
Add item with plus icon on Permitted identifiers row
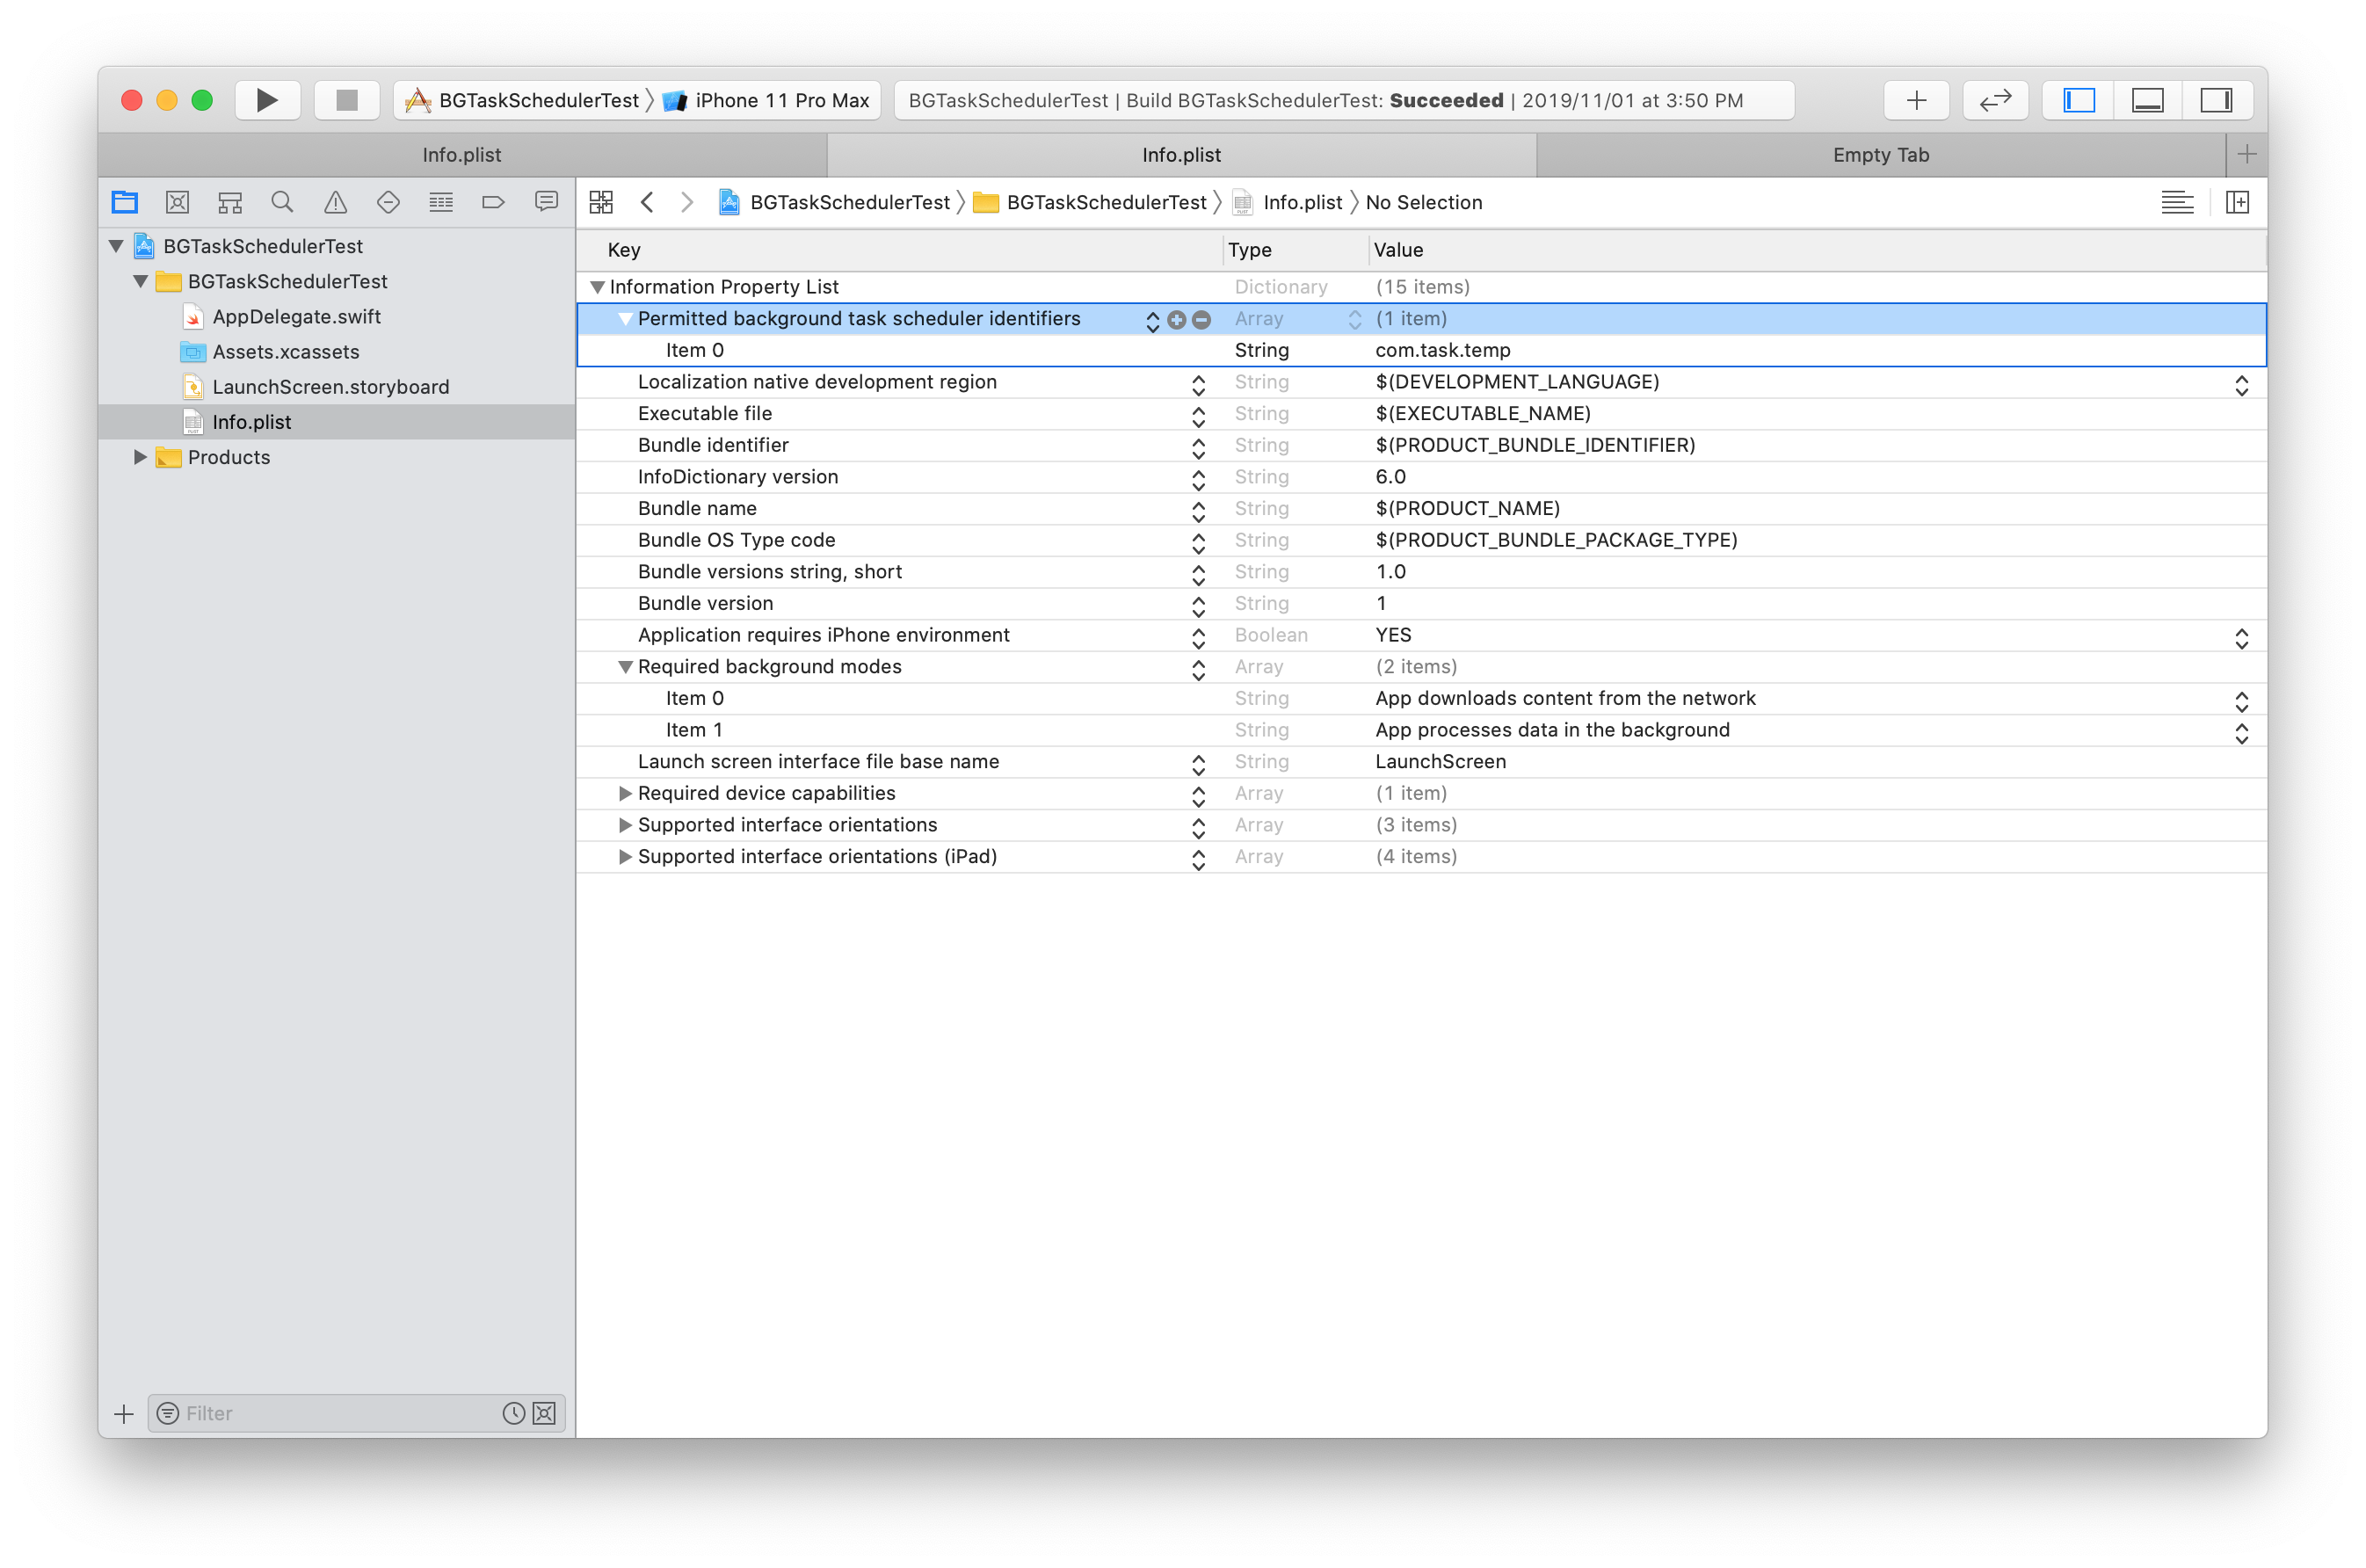tap(1177, 320)
